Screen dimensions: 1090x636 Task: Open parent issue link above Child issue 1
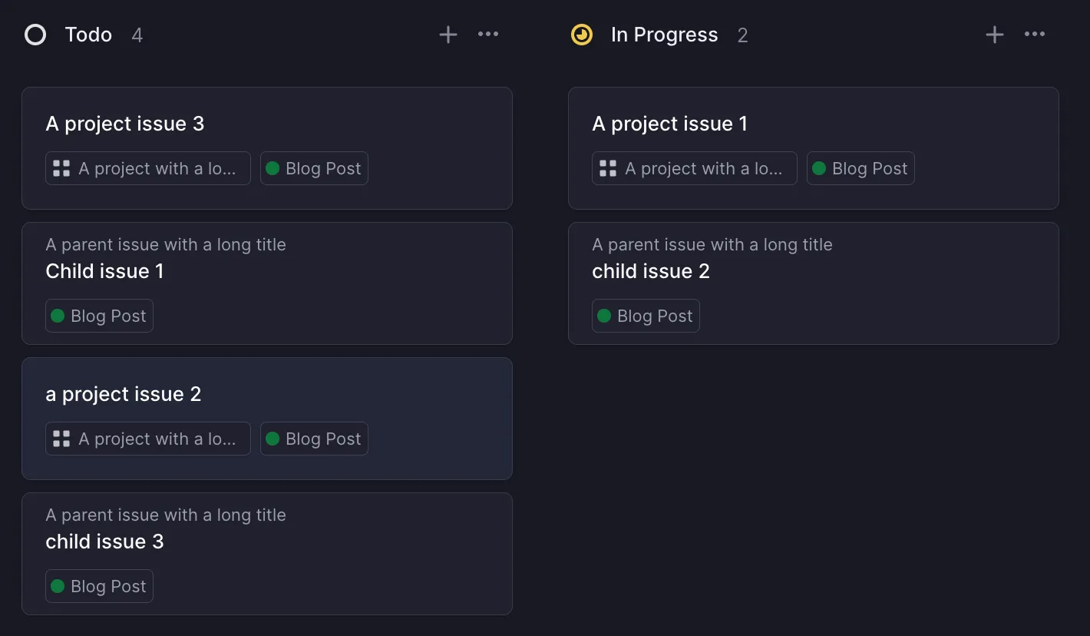(x=166, y=245)
